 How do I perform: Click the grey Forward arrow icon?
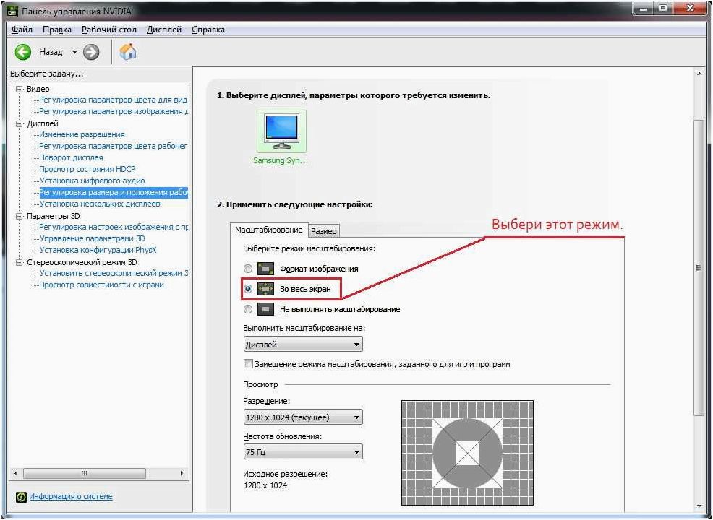(x=91, y=52)
